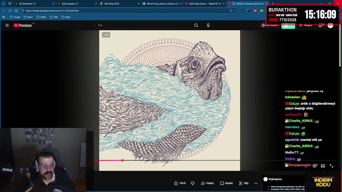Open the YouTube notifications bell
The width and height of the screenshot is (342, 192).
320,25
